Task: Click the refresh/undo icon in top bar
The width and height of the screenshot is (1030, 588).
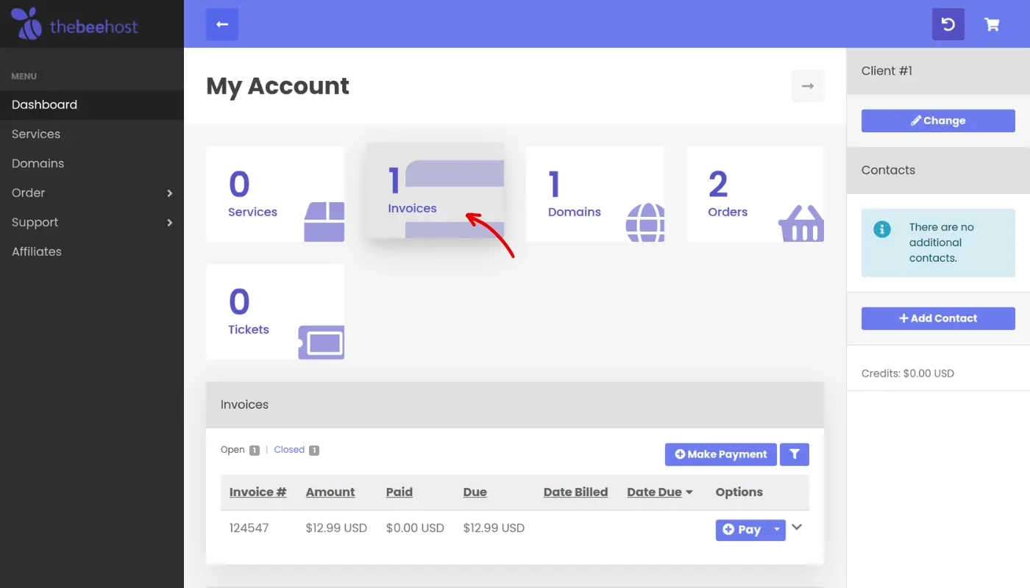Action: (x=948, y=24)
